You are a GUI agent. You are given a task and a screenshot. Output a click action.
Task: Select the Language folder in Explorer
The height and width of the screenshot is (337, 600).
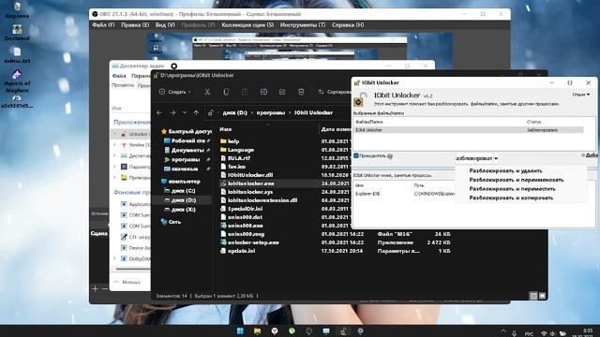(x=237, y=150)
